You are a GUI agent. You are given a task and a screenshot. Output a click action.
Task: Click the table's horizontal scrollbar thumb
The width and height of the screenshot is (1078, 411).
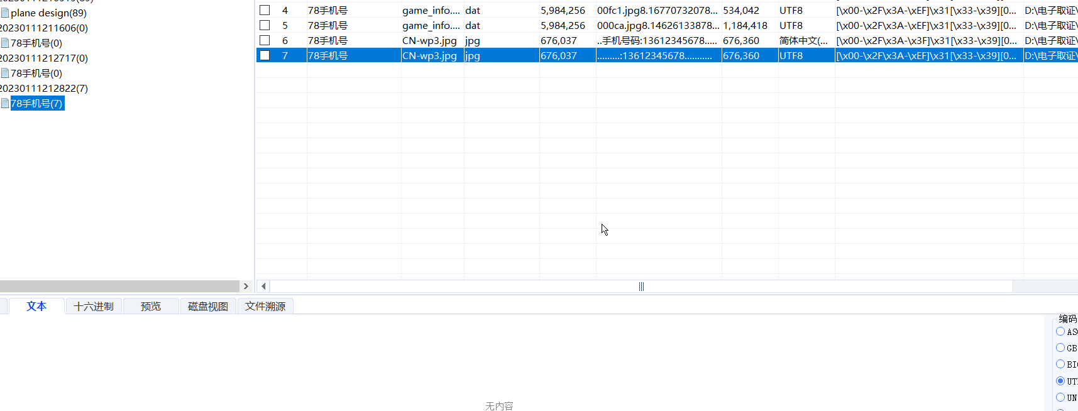(x=641, y=286)
